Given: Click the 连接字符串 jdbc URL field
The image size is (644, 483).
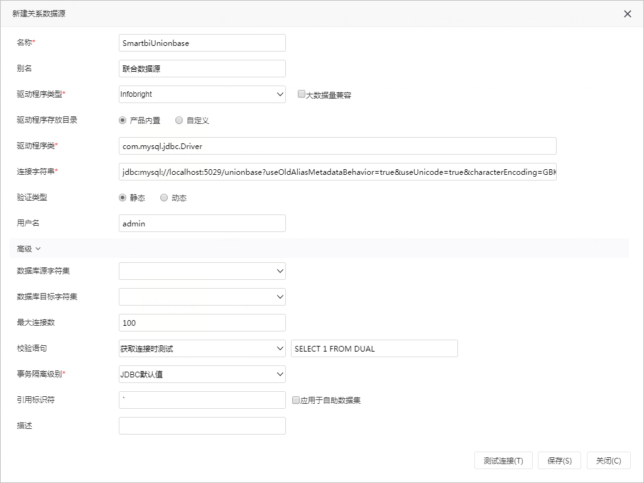Looking at the screenshot, I should (337, 172).
